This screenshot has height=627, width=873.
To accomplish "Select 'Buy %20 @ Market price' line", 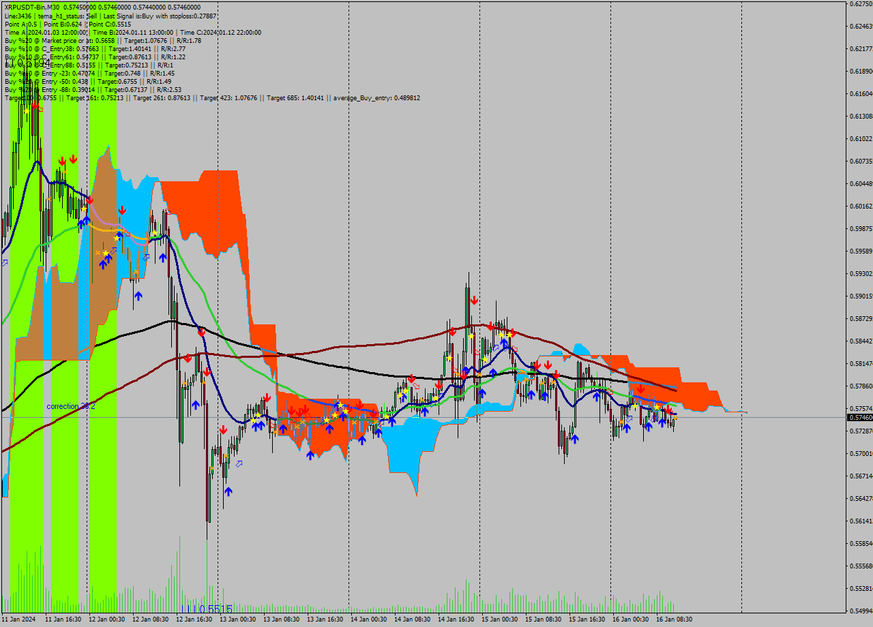I will (x=102, y=40).
